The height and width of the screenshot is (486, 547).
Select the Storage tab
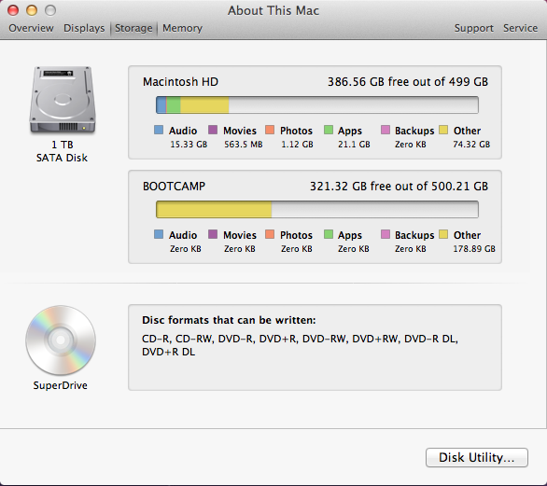tap(133, 28)
